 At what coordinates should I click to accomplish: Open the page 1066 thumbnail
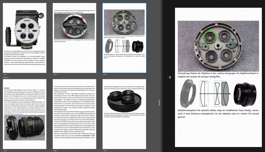point(74,38)
